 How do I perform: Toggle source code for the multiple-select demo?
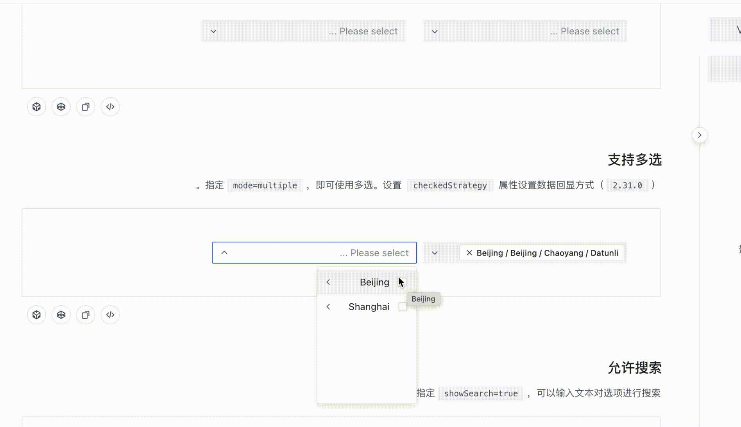point(110,315)
